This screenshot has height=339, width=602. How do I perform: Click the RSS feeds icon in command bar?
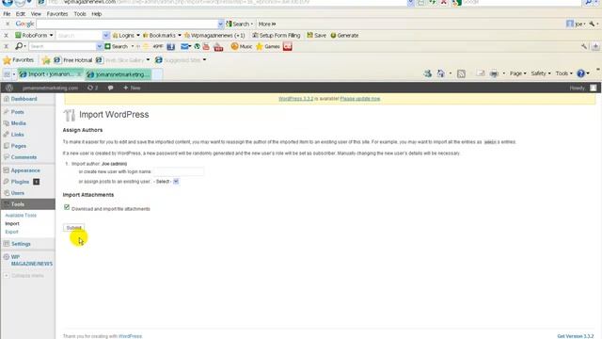[x=461, y=73]
